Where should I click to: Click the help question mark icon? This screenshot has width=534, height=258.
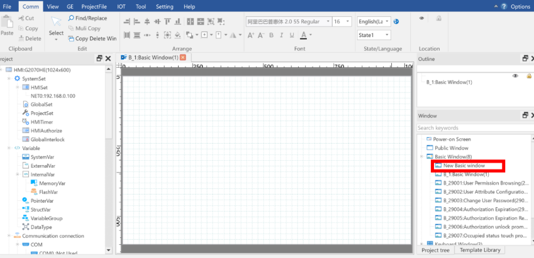click(504, 6)
